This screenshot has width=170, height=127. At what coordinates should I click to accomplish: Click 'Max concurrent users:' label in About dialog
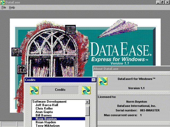coord(121,115)
